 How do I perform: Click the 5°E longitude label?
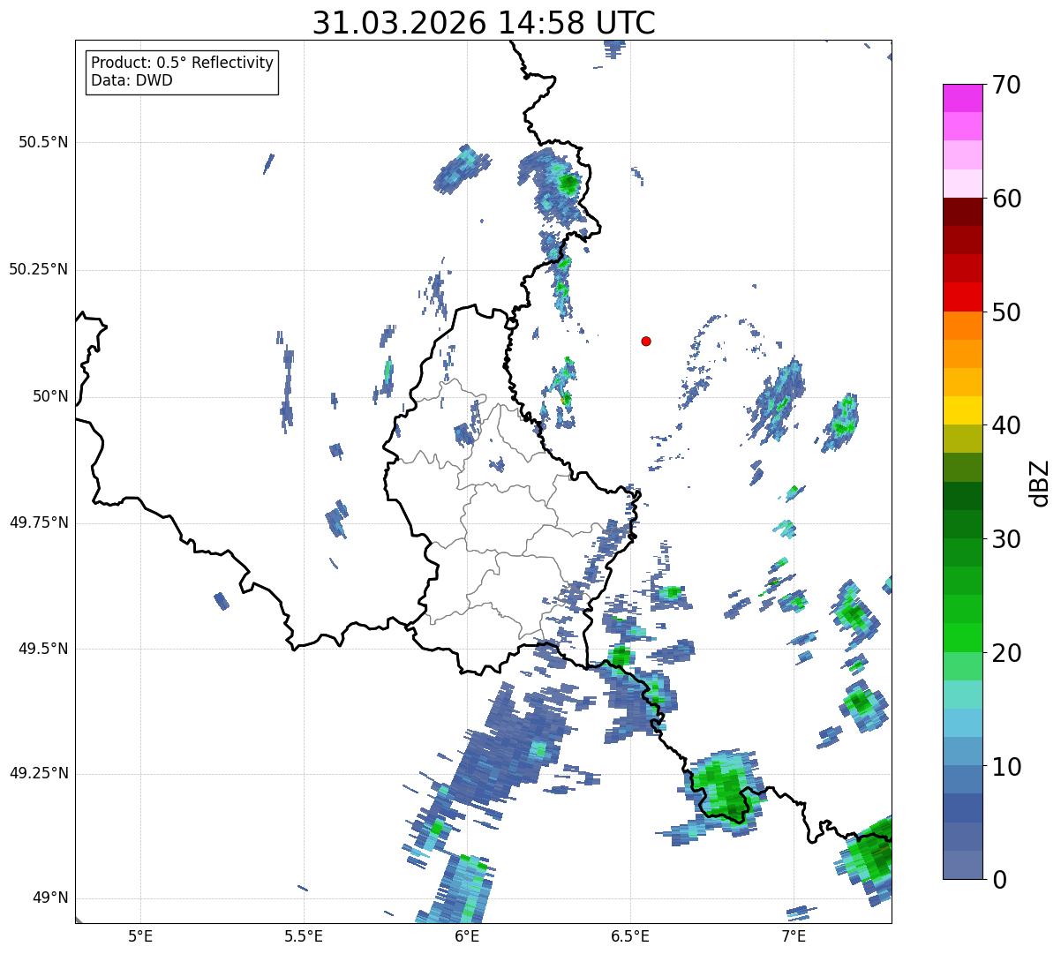(140, 935)
